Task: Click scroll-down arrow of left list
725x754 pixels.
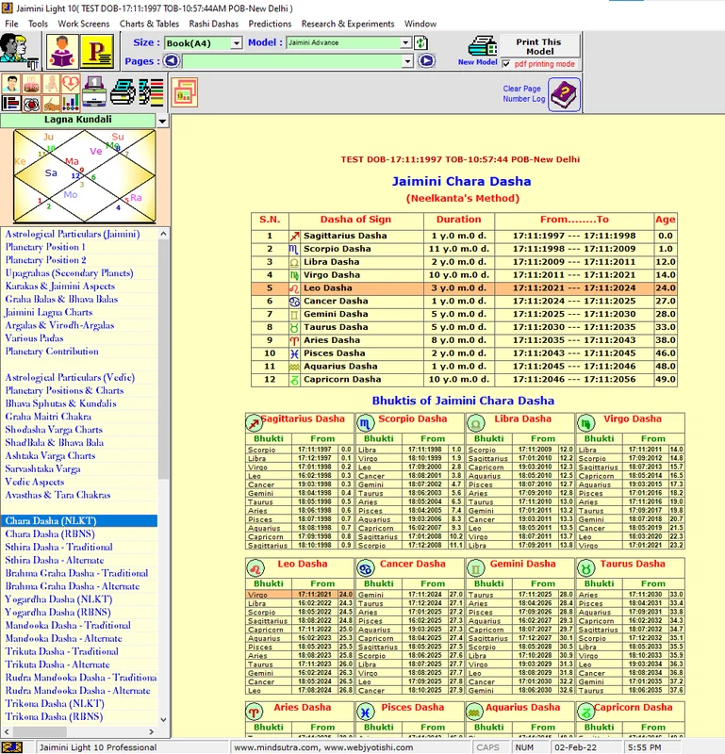Action: (163, 720)
